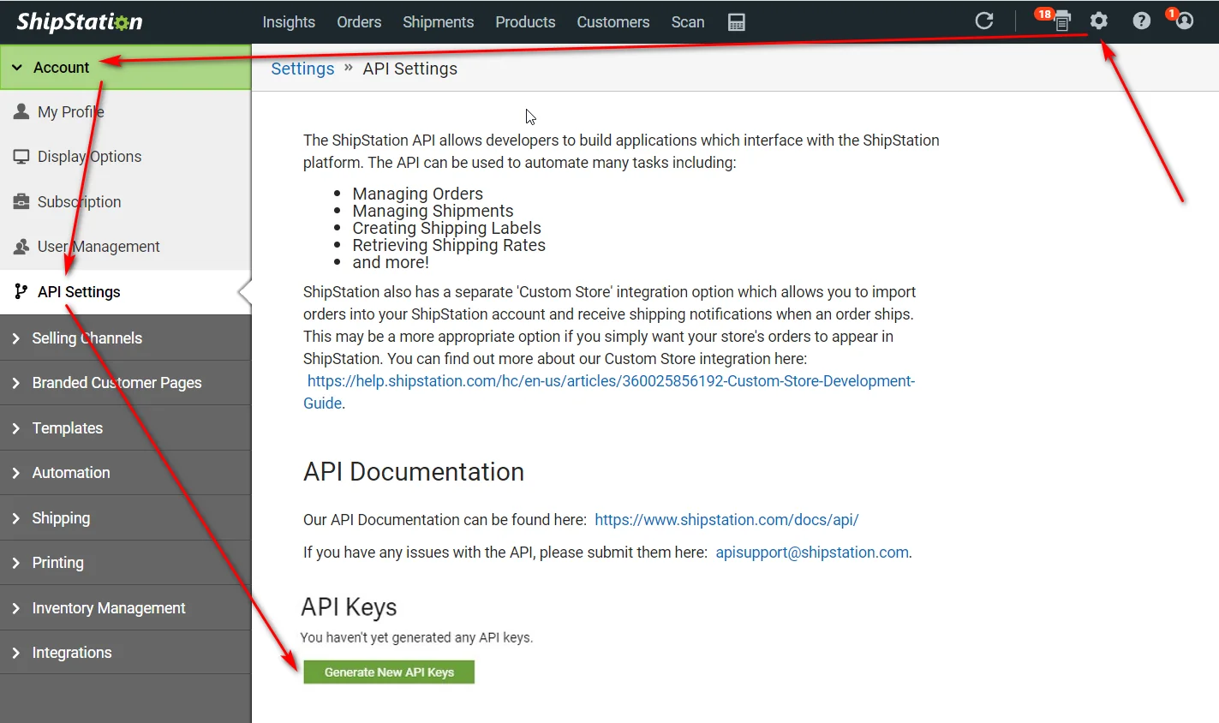Click the My Profile person icon
Viewport: 1219px width, 723px height.
coord(21,111)
